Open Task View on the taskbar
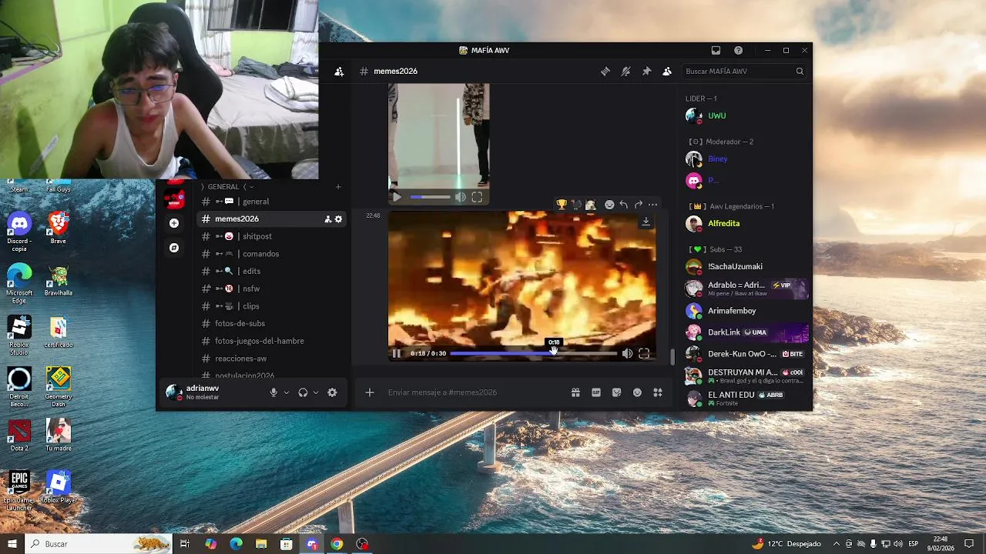Viewport: 986px width, 554px height. [x=185, y=544]
